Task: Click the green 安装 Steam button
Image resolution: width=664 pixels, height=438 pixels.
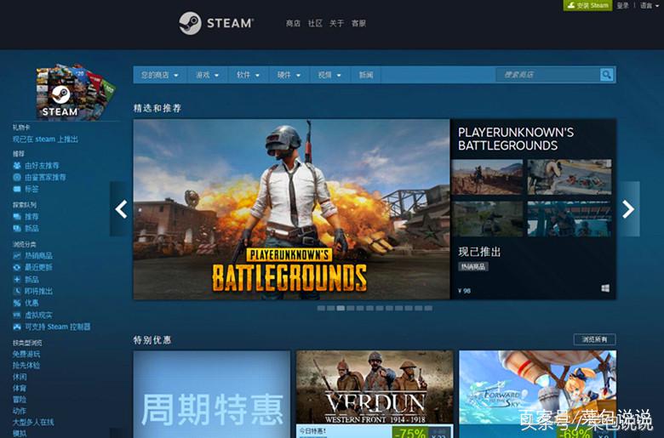Action: coord(587,5)
